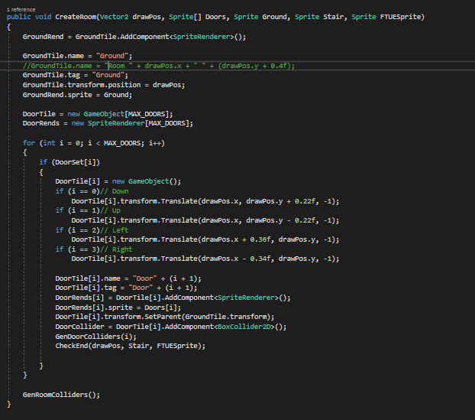Image resolution: width=475 pixels, height=420 pixels.
Task: Click DoorRends = new SpriteRenderer[MAX_DOORS]; line
Action: [108, 123]
